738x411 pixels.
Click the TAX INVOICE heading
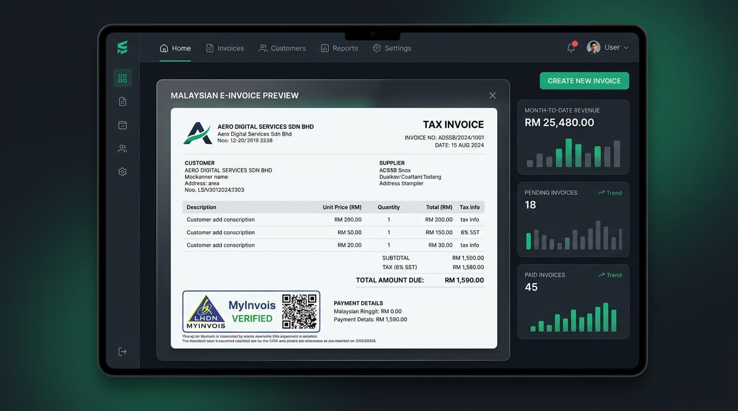click(453, 125)
